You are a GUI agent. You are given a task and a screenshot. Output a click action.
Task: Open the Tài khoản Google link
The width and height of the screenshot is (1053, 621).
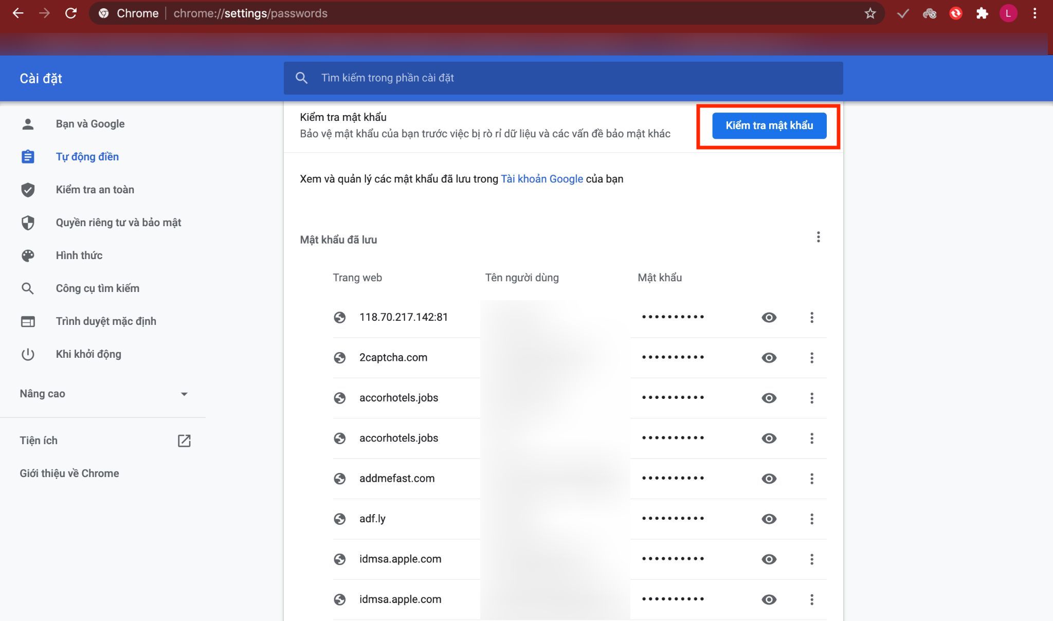tap(541, 178)
